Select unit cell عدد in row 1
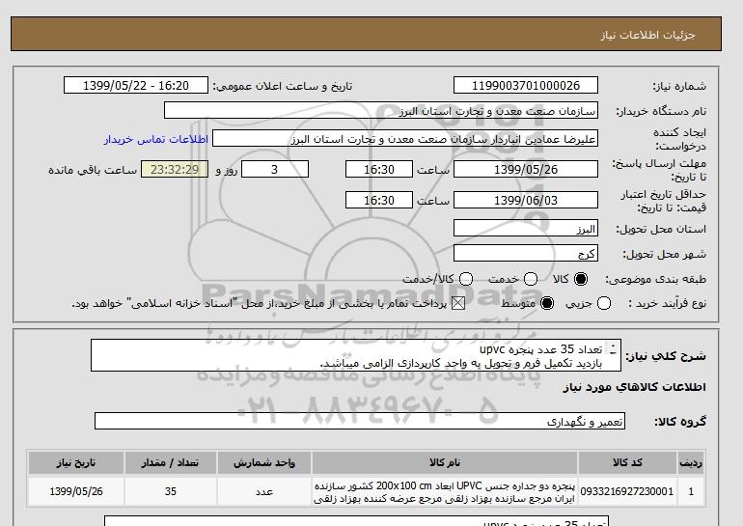This screenshot has height=526, width=743. coord(264,491)
